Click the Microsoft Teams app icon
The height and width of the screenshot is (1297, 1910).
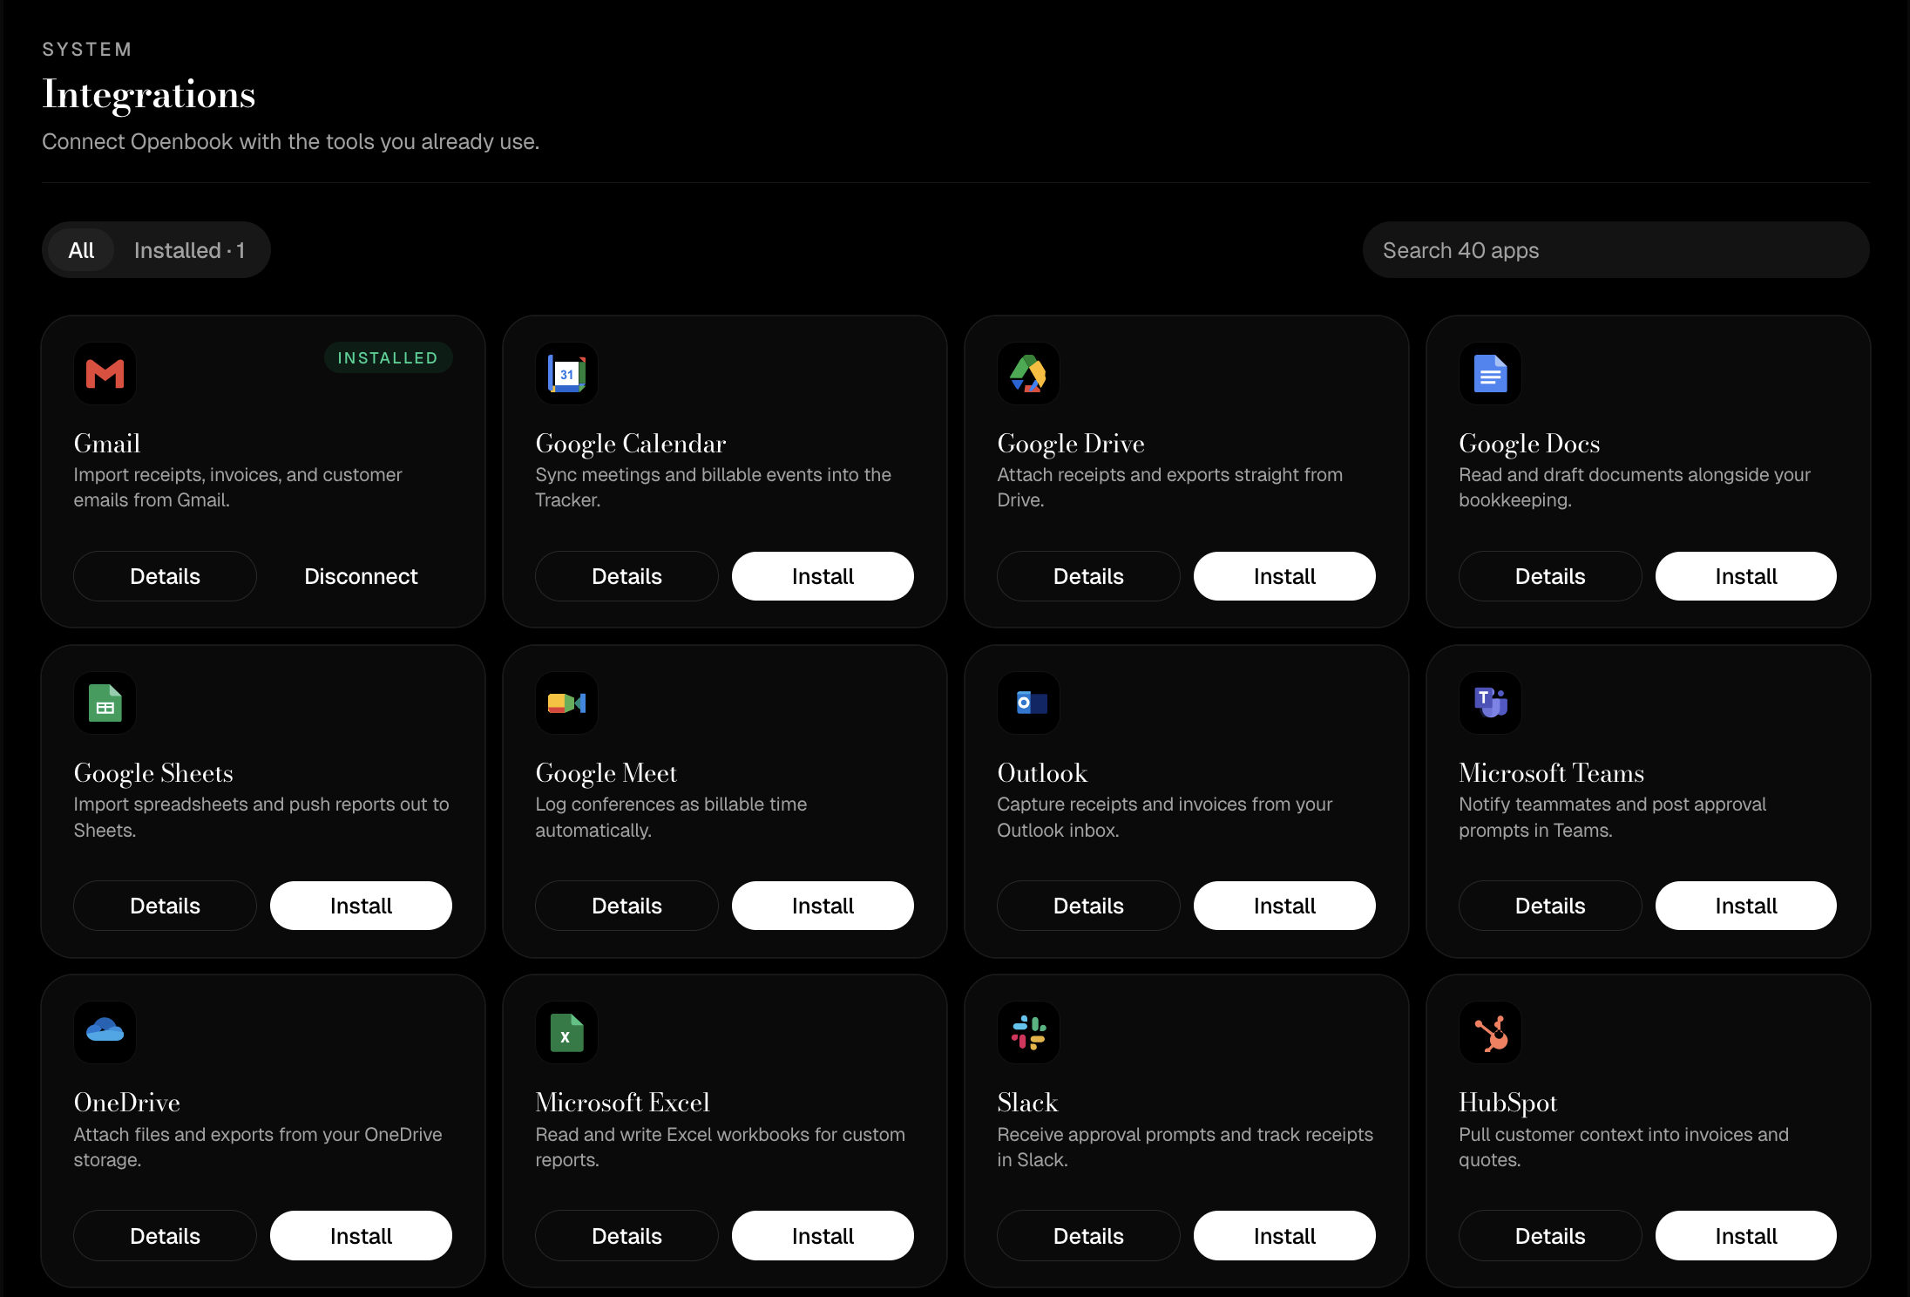click(1490, 703)
